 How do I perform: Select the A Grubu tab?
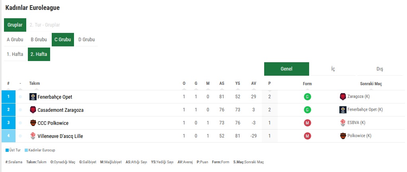click(x=15, y=40)
